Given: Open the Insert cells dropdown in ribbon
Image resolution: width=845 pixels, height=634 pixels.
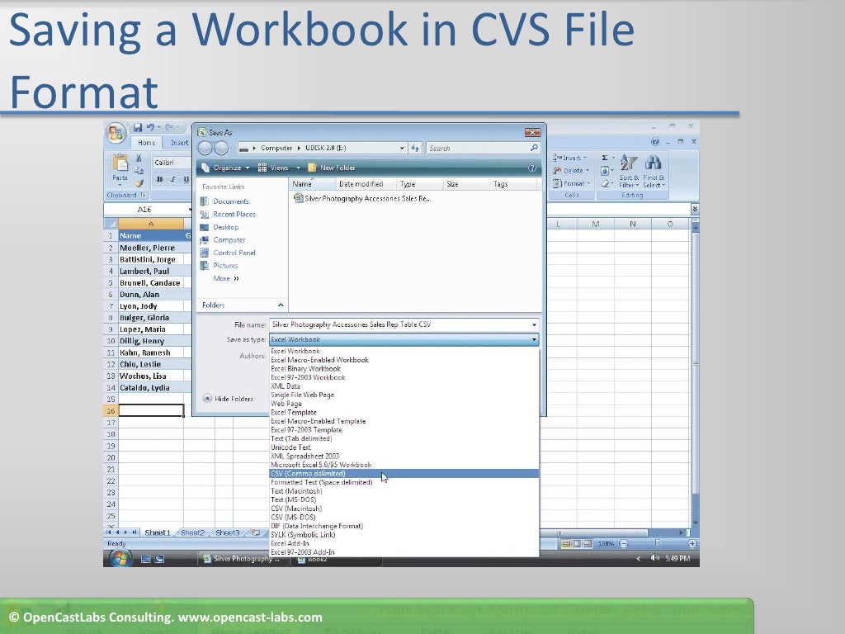Looking at the screenshot, I should click(570, 158).
